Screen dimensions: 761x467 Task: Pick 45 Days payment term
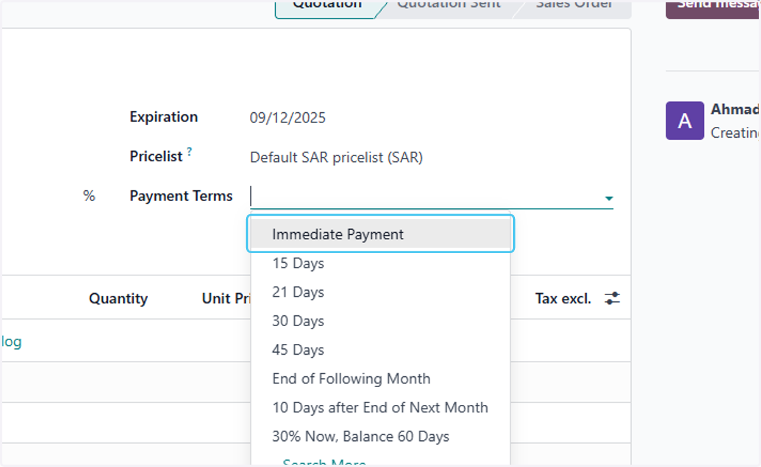tap(380, 350)
